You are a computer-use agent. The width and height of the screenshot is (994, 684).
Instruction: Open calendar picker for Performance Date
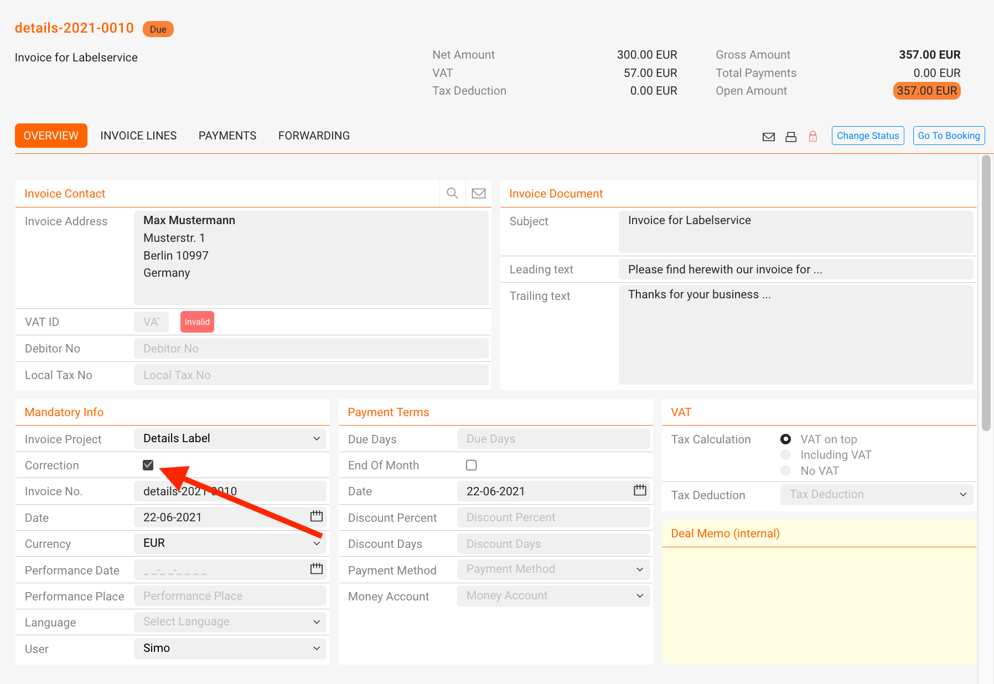point(316,569)
